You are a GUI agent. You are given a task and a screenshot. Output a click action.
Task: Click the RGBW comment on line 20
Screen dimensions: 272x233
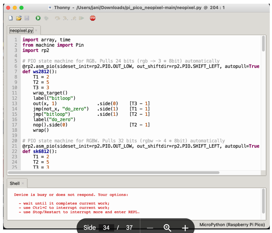click(124, 141)
